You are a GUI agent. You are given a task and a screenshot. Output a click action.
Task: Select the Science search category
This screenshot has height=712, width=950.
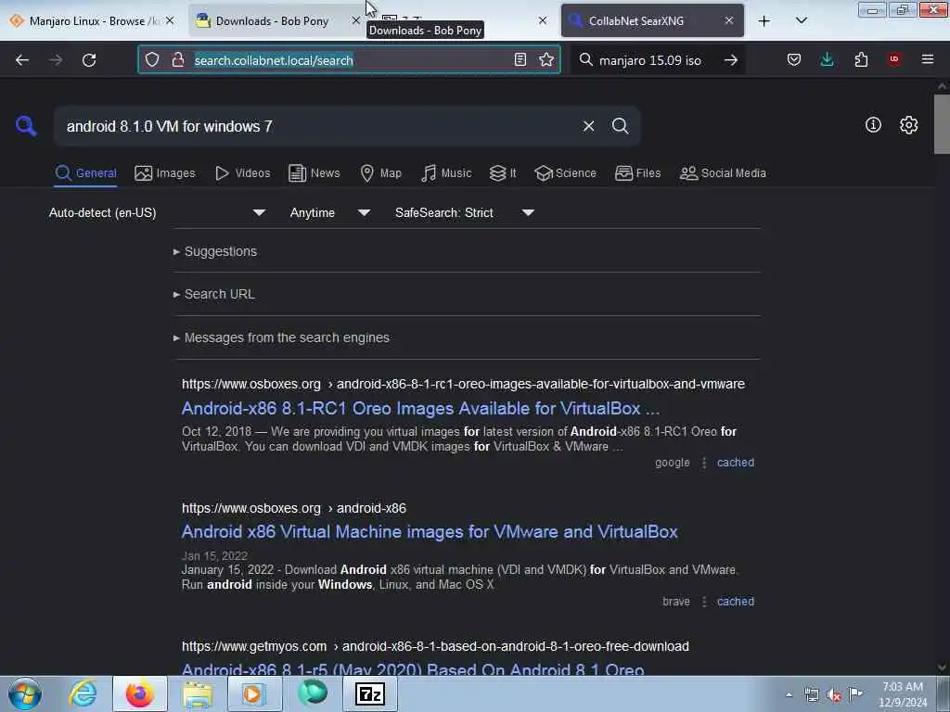pos(565,173)
